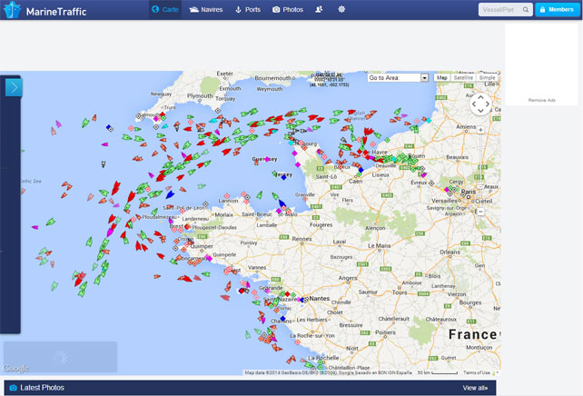Open the Carte map tab

(x=166, y=9)
